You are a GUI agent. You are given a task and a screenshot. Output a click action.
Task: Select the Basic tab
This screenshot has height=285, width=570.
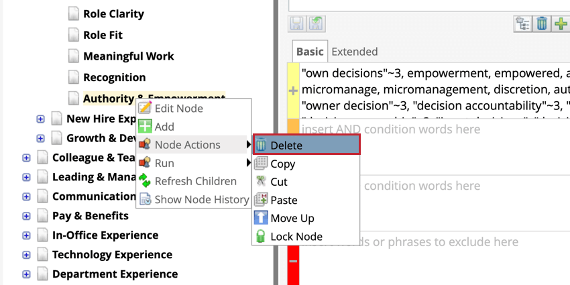310,52
